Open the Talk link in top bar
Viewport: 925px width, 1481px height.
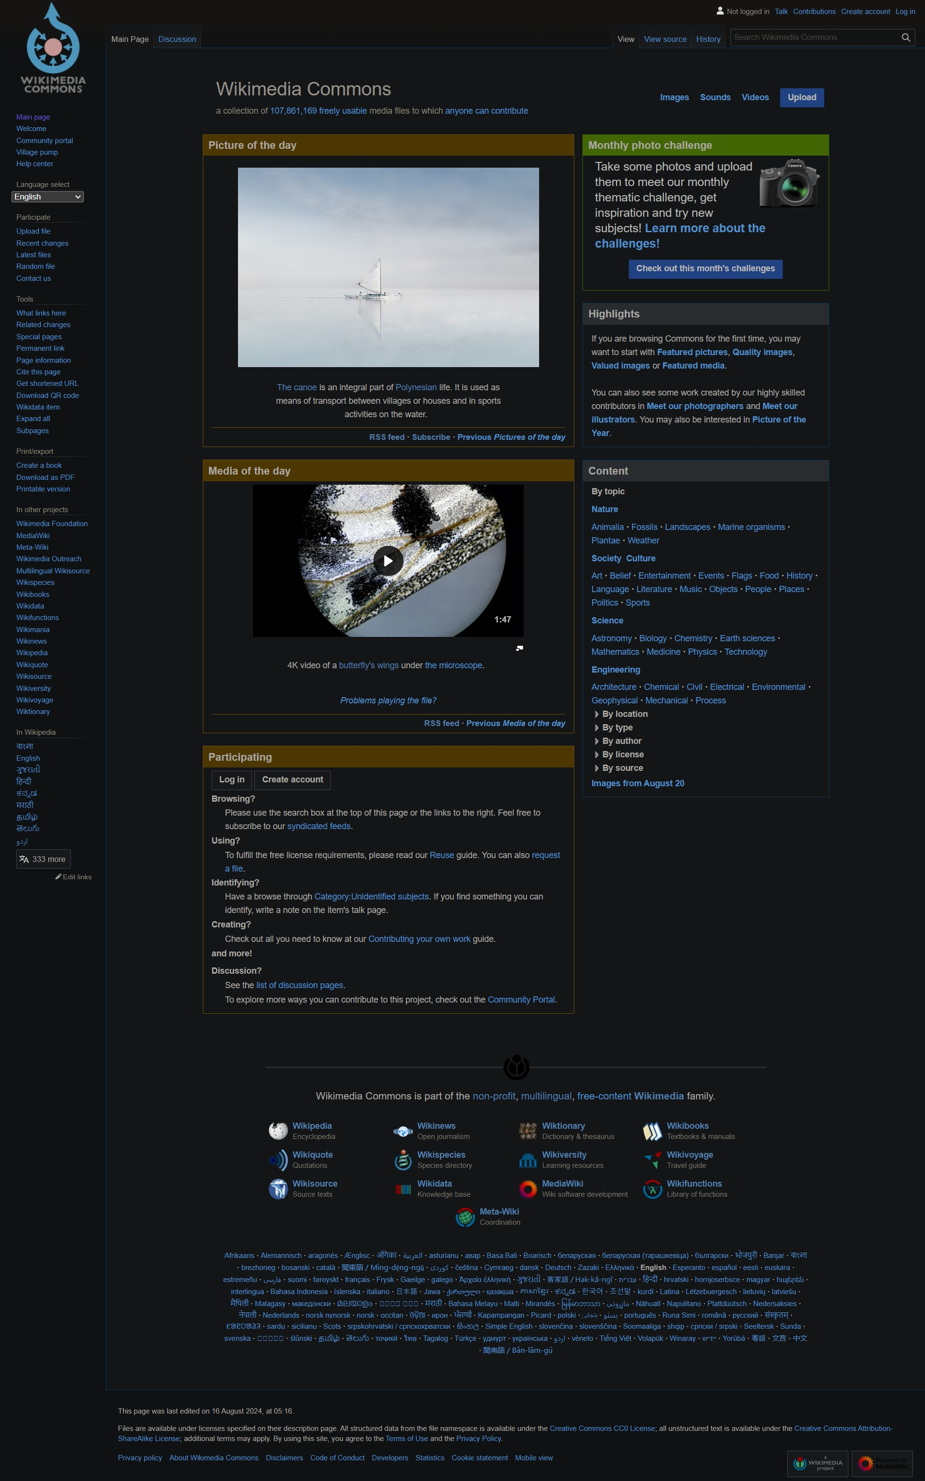(x=781, y=12)
